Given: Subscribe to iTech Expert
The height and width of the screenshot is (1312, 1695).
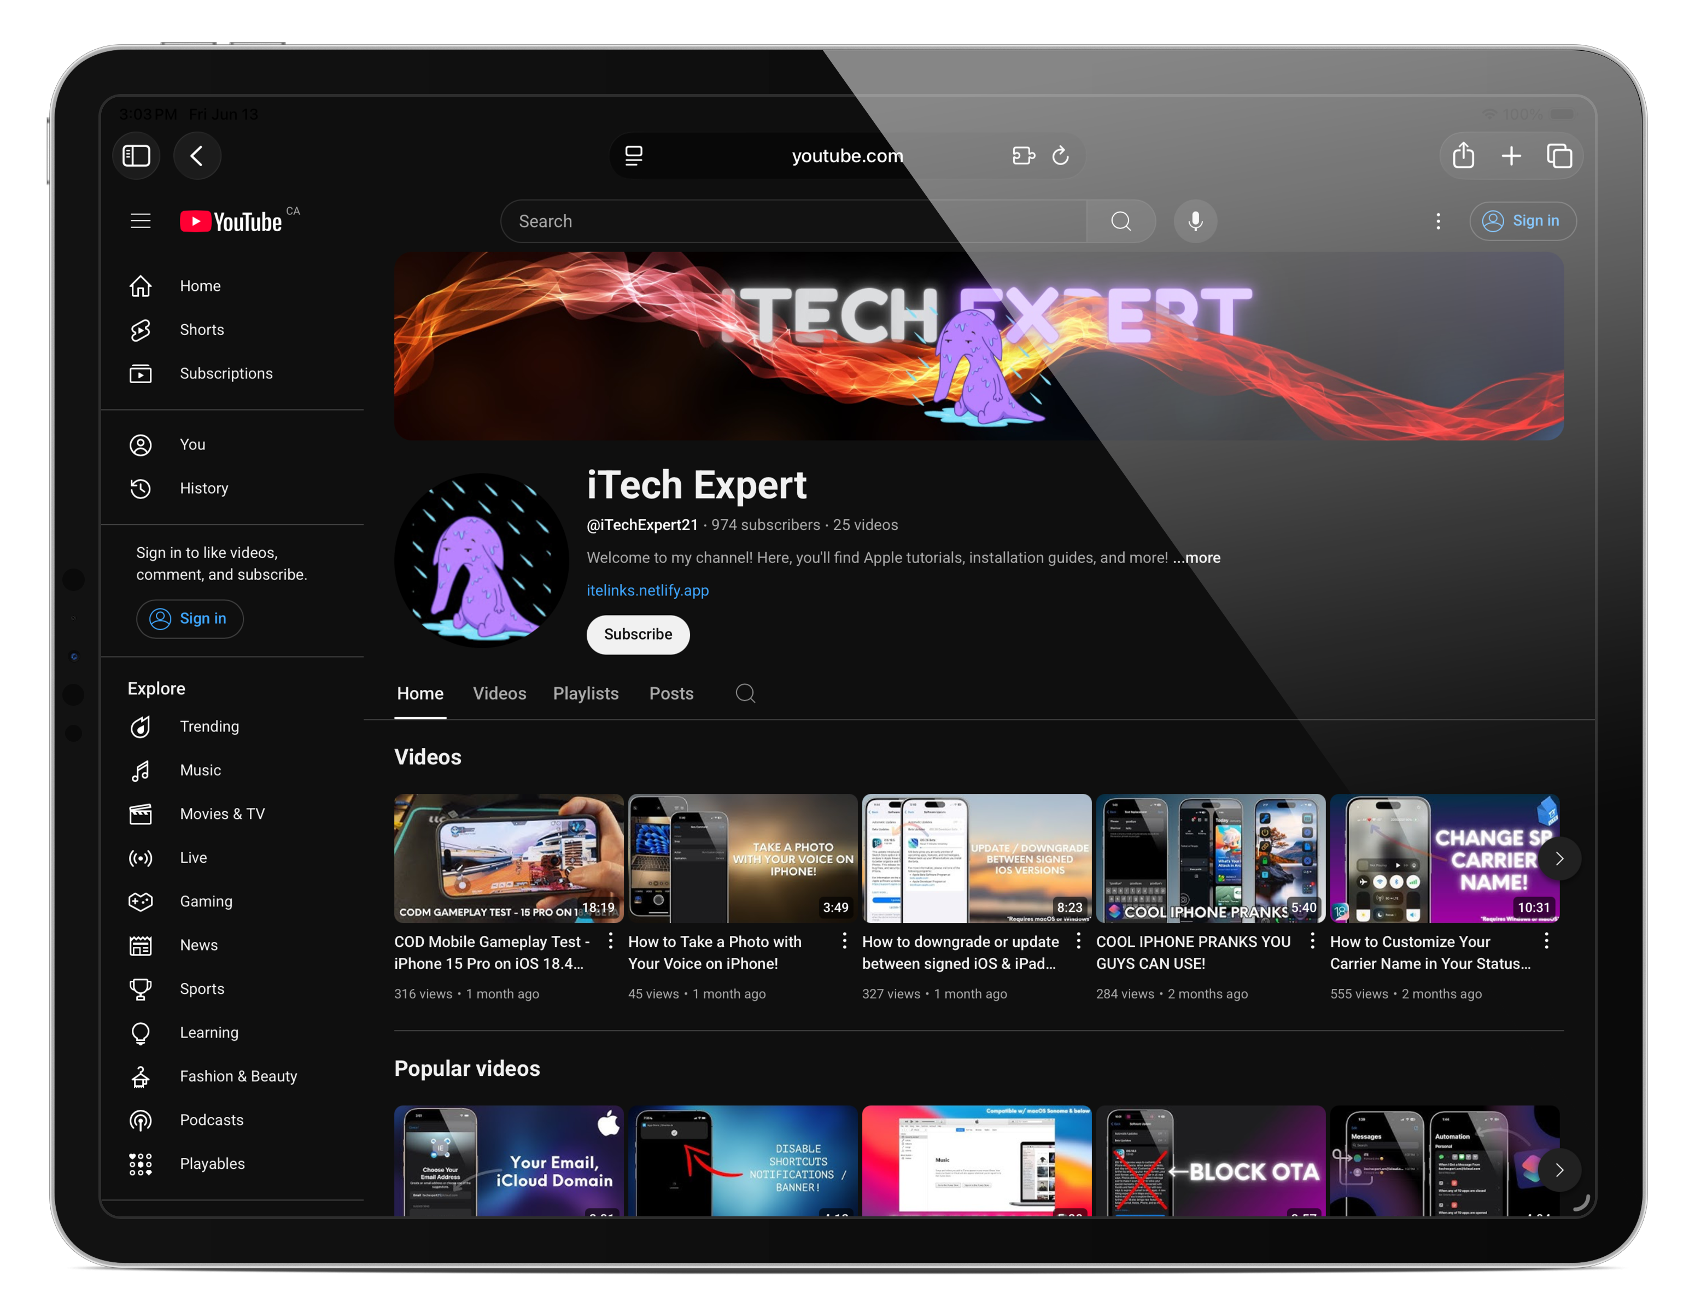Looking at the screenshot, I should click(638, 635).
